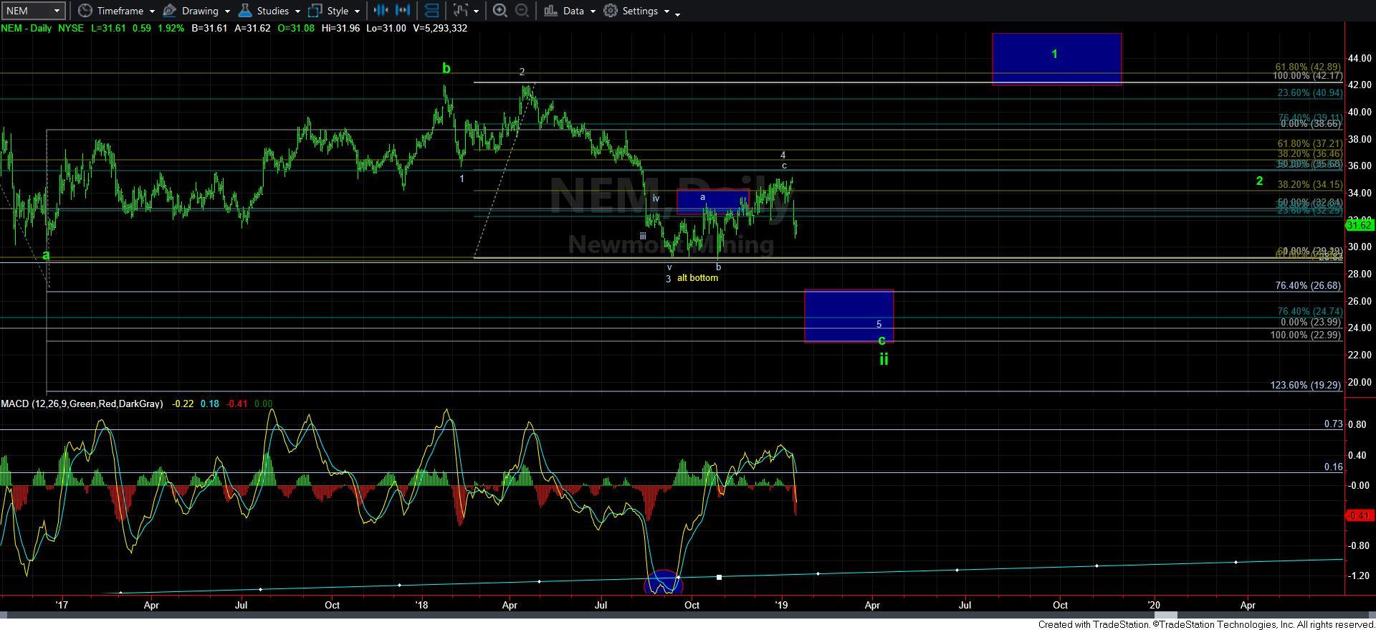This screenshot has width=1376, height=630.
Task: Open the toolbar overflow arrow
Action: 678,13
